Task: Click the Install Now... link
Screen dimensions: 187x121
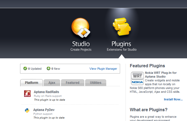Action: pos(173,99)
